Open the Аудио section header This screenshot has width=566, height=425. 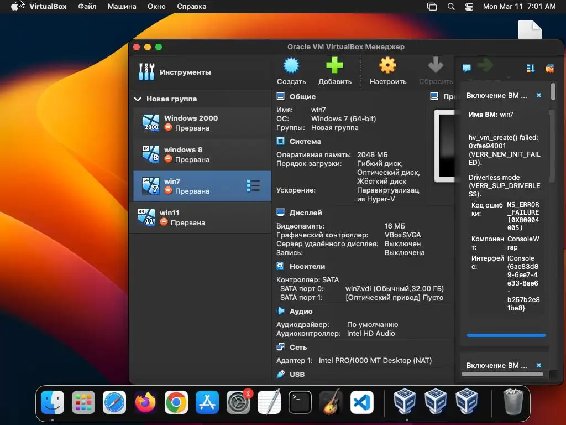click(x=301, y=311)
